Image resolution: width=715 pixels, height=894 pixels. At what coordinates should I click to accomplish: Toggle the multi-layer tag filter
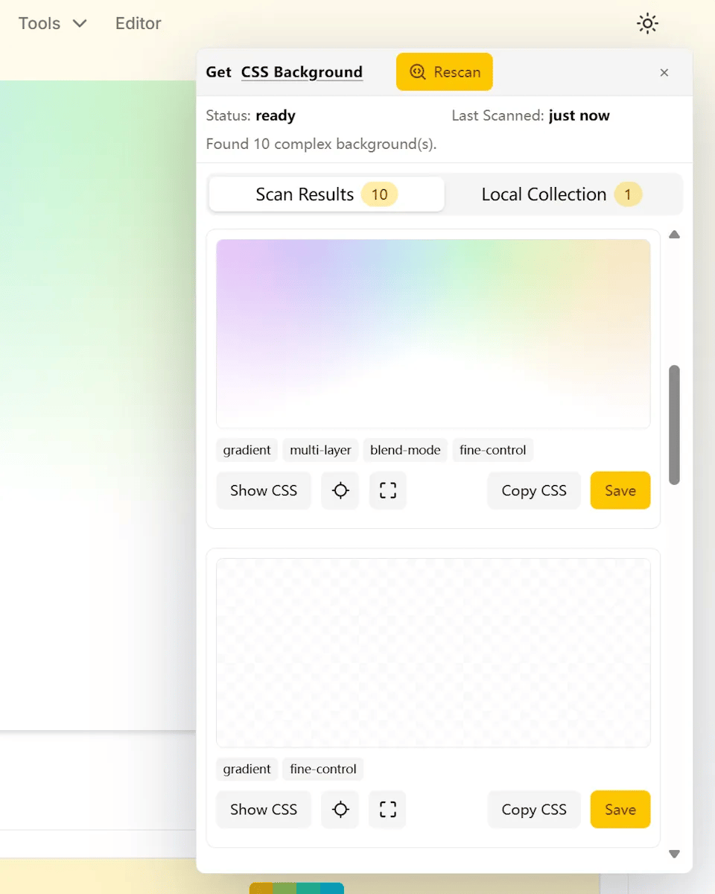coord(320,450)
